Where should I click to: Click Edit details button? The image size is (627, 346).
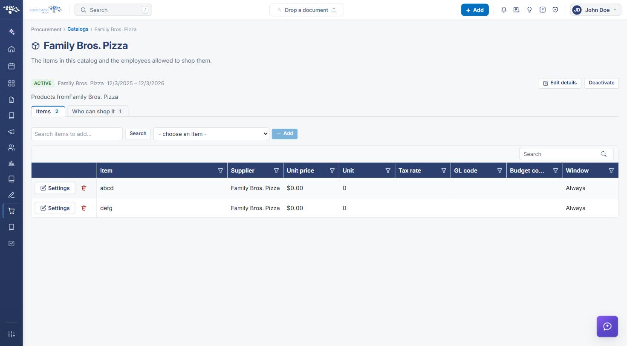pos(560,83)
